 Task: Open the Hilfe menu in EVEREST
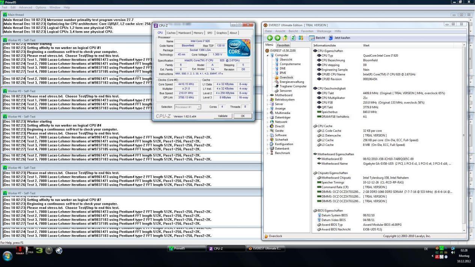click(338, 31)
